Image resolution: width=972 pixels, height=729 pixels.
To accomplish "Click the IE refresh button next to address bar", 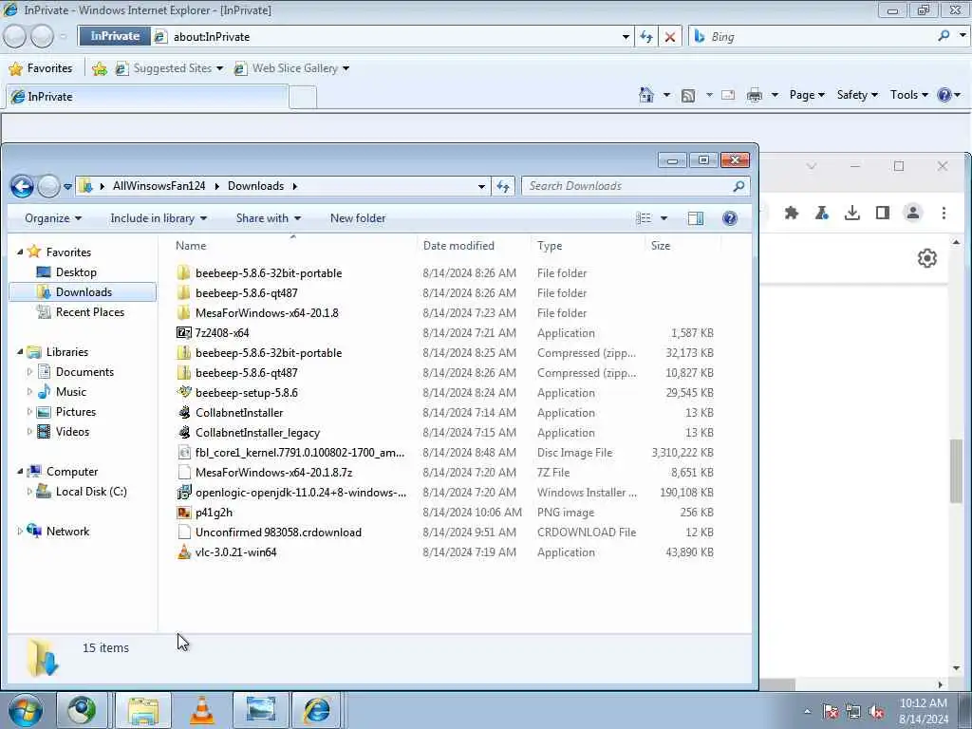I will 645,37.
